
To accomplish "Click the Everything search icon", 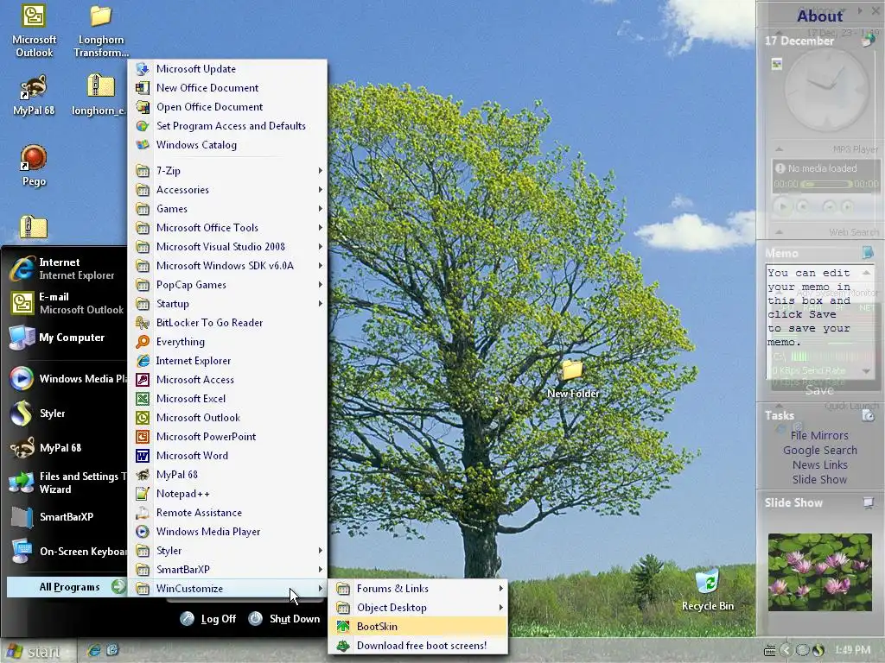I will point(143,342).
